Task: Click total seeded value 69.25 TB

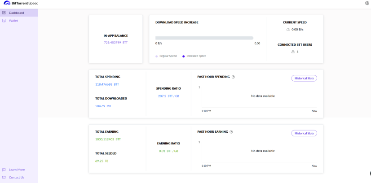Action: pos(102,161)
